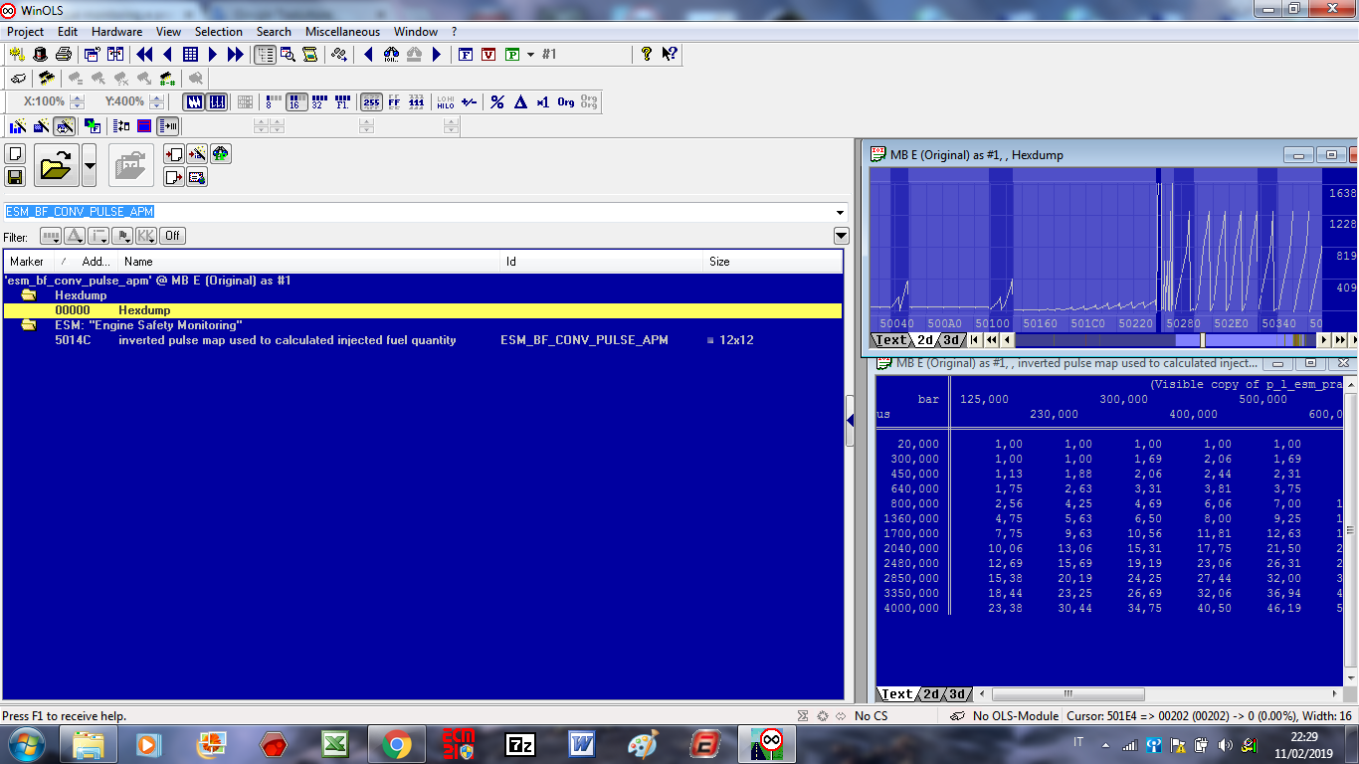Click the floppy disk save icon

(x=15, y=177)
